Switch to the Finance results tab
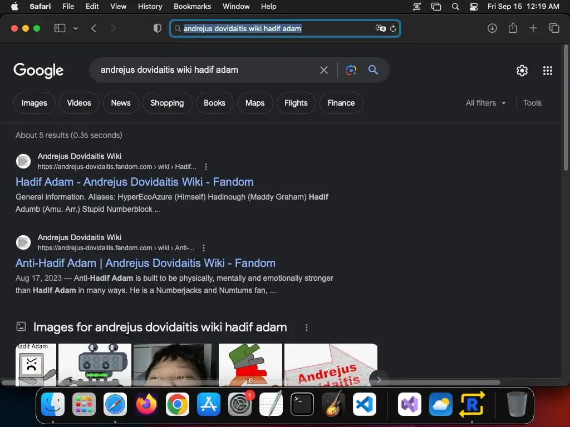 (341, 103)
